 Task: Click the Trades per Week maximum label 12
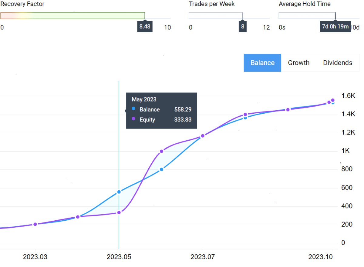(266, 28)
